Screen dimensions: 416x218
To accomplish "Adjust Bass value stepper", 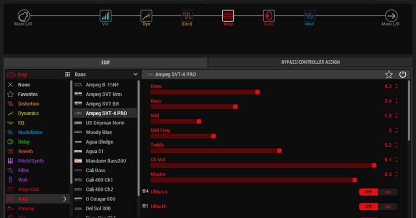I will [396, 101].
